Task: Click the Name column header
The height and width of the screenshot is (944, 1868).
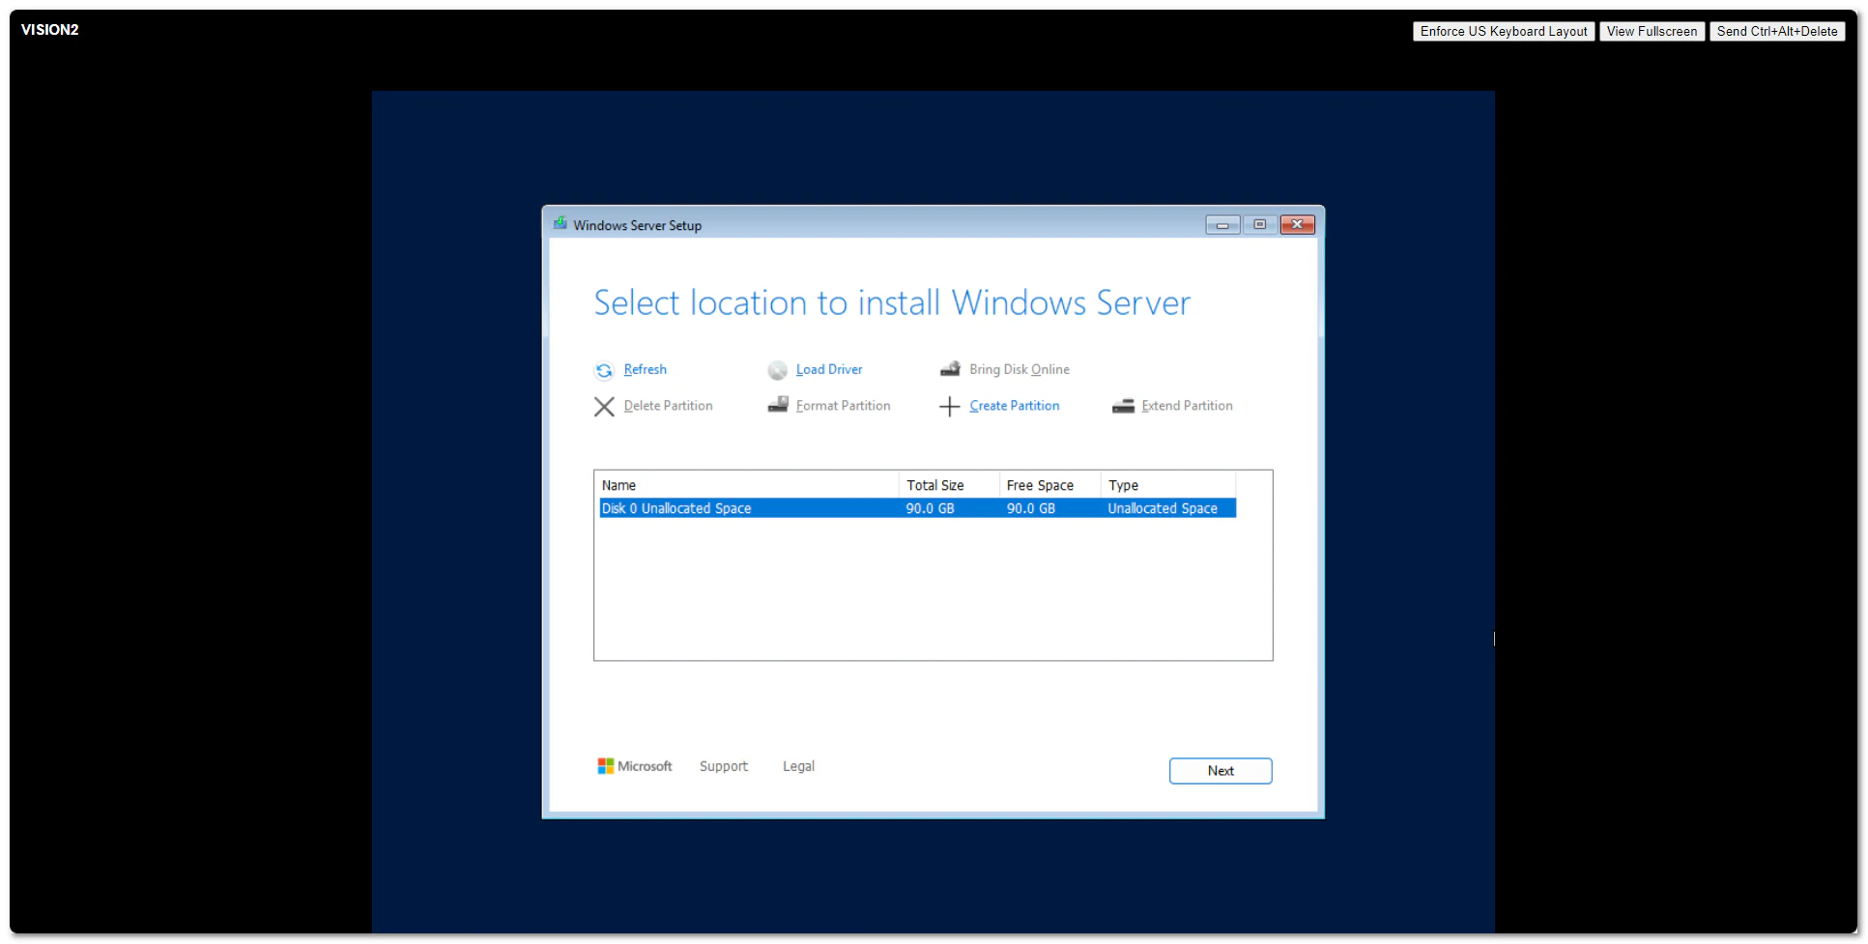Action: click(x=746, y=485)
